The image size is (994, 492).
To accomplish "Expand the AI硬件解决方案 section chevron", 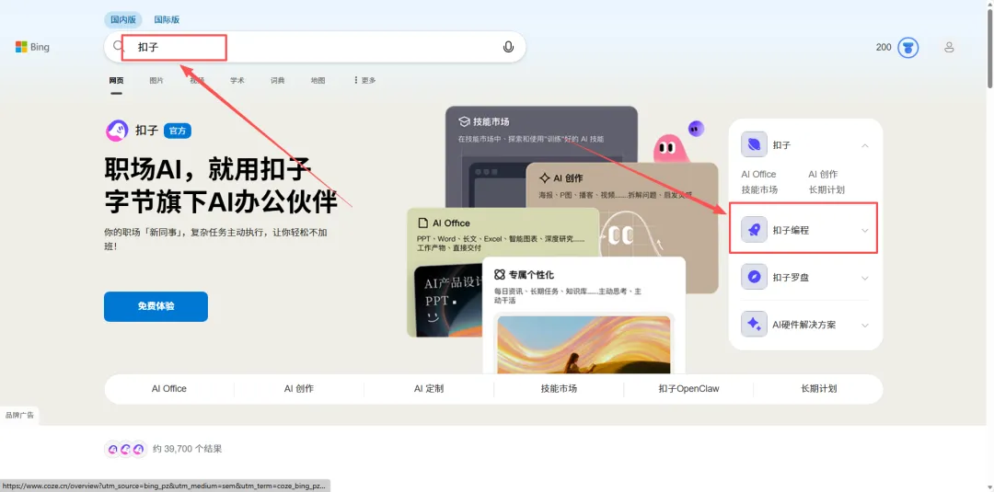I will [864, 325].
